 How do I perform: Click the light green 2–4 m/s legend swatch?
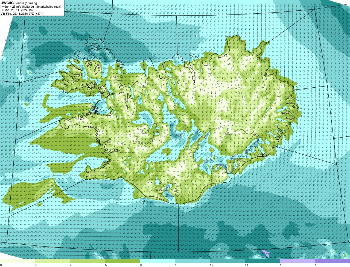(52, 261)
